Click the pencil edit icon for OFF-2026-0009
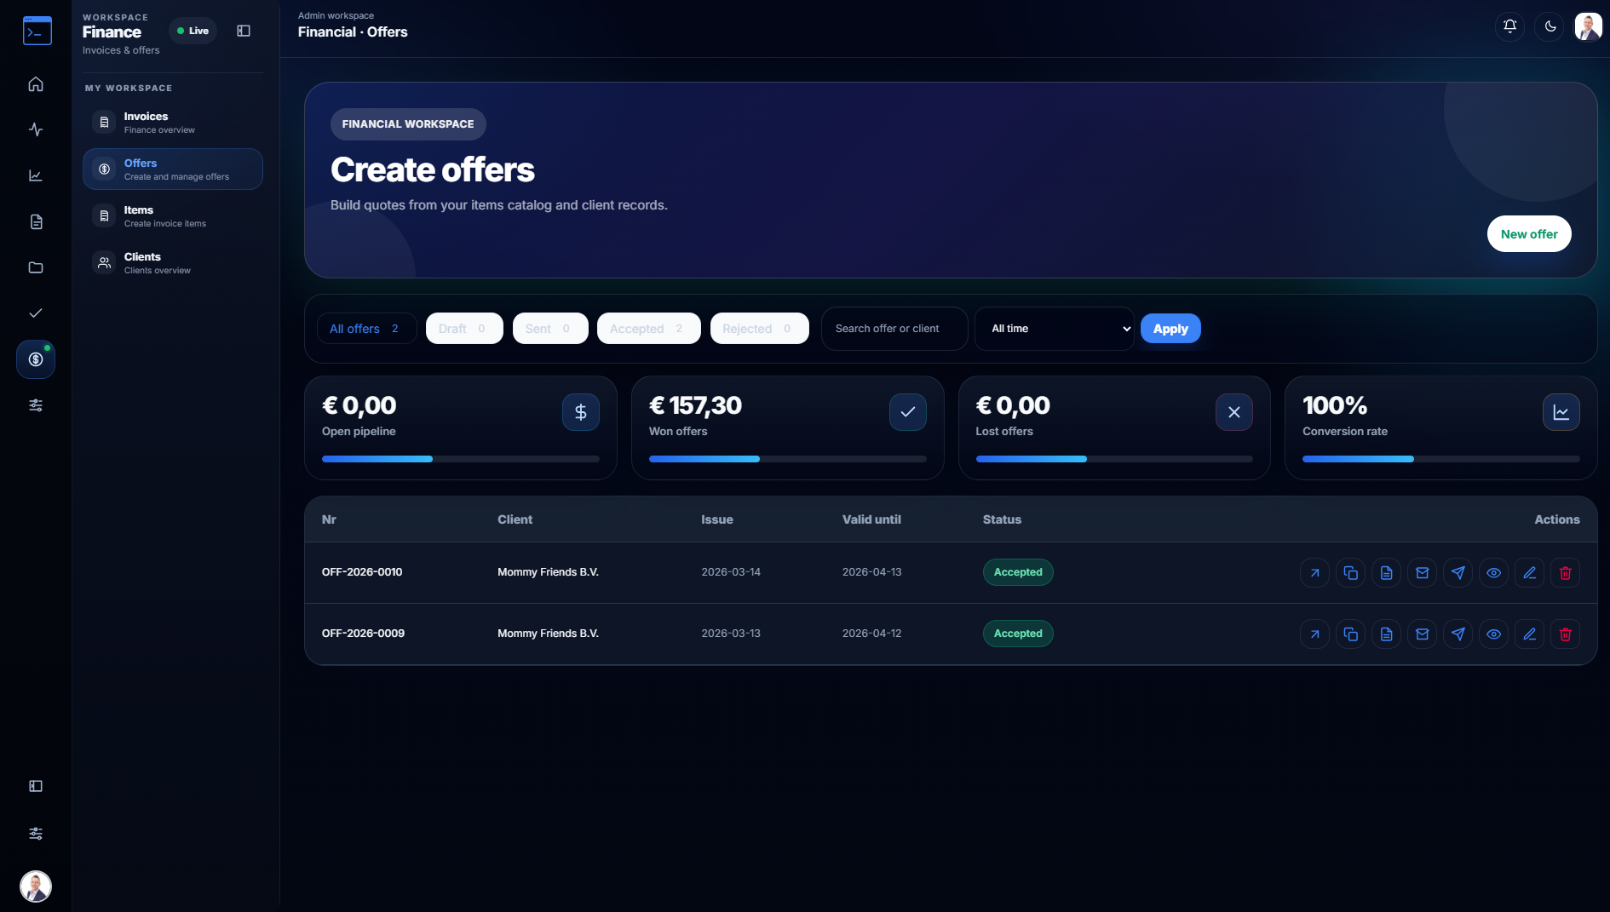The height and width of the screenshot is (912, 1610). (x=1529, y=634)
